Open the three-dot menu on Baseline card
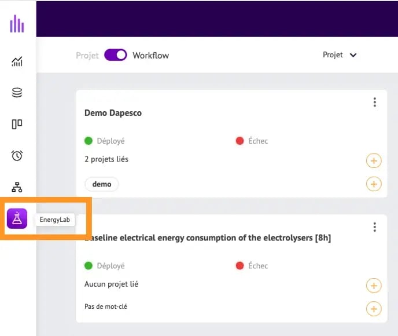 pos(374,227)
